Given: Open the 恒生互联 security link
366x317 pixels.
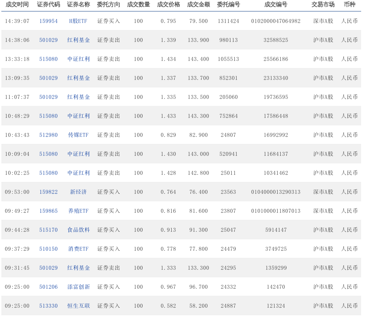Looking at the screenshot, I should coord(78,306).
